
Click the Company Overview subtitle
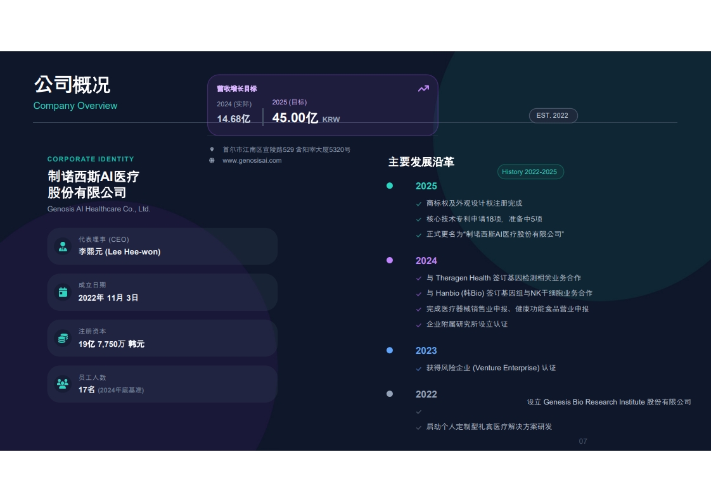point(75,106)
